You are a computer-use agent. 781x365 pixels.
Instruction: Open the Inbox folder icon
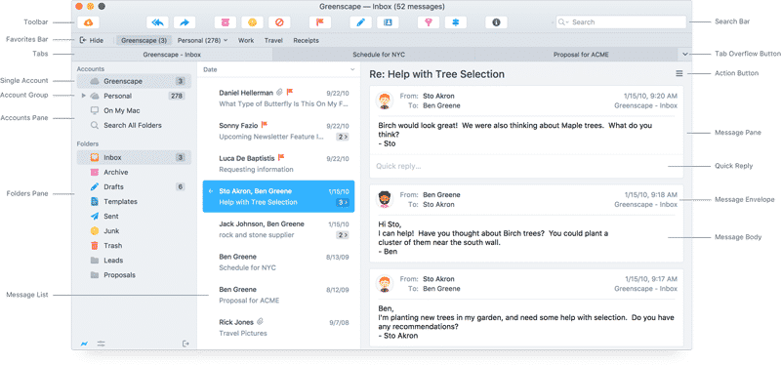(95, 157)
